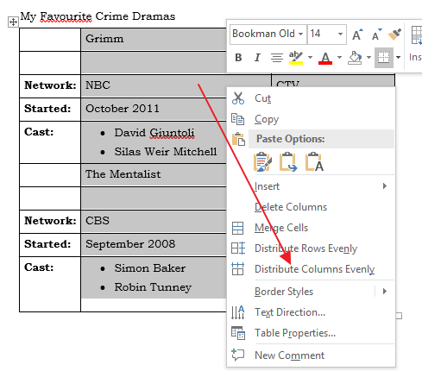422x371 pixels.
Task: Click the David Giuntoli list item
Action: click(154, 133)
